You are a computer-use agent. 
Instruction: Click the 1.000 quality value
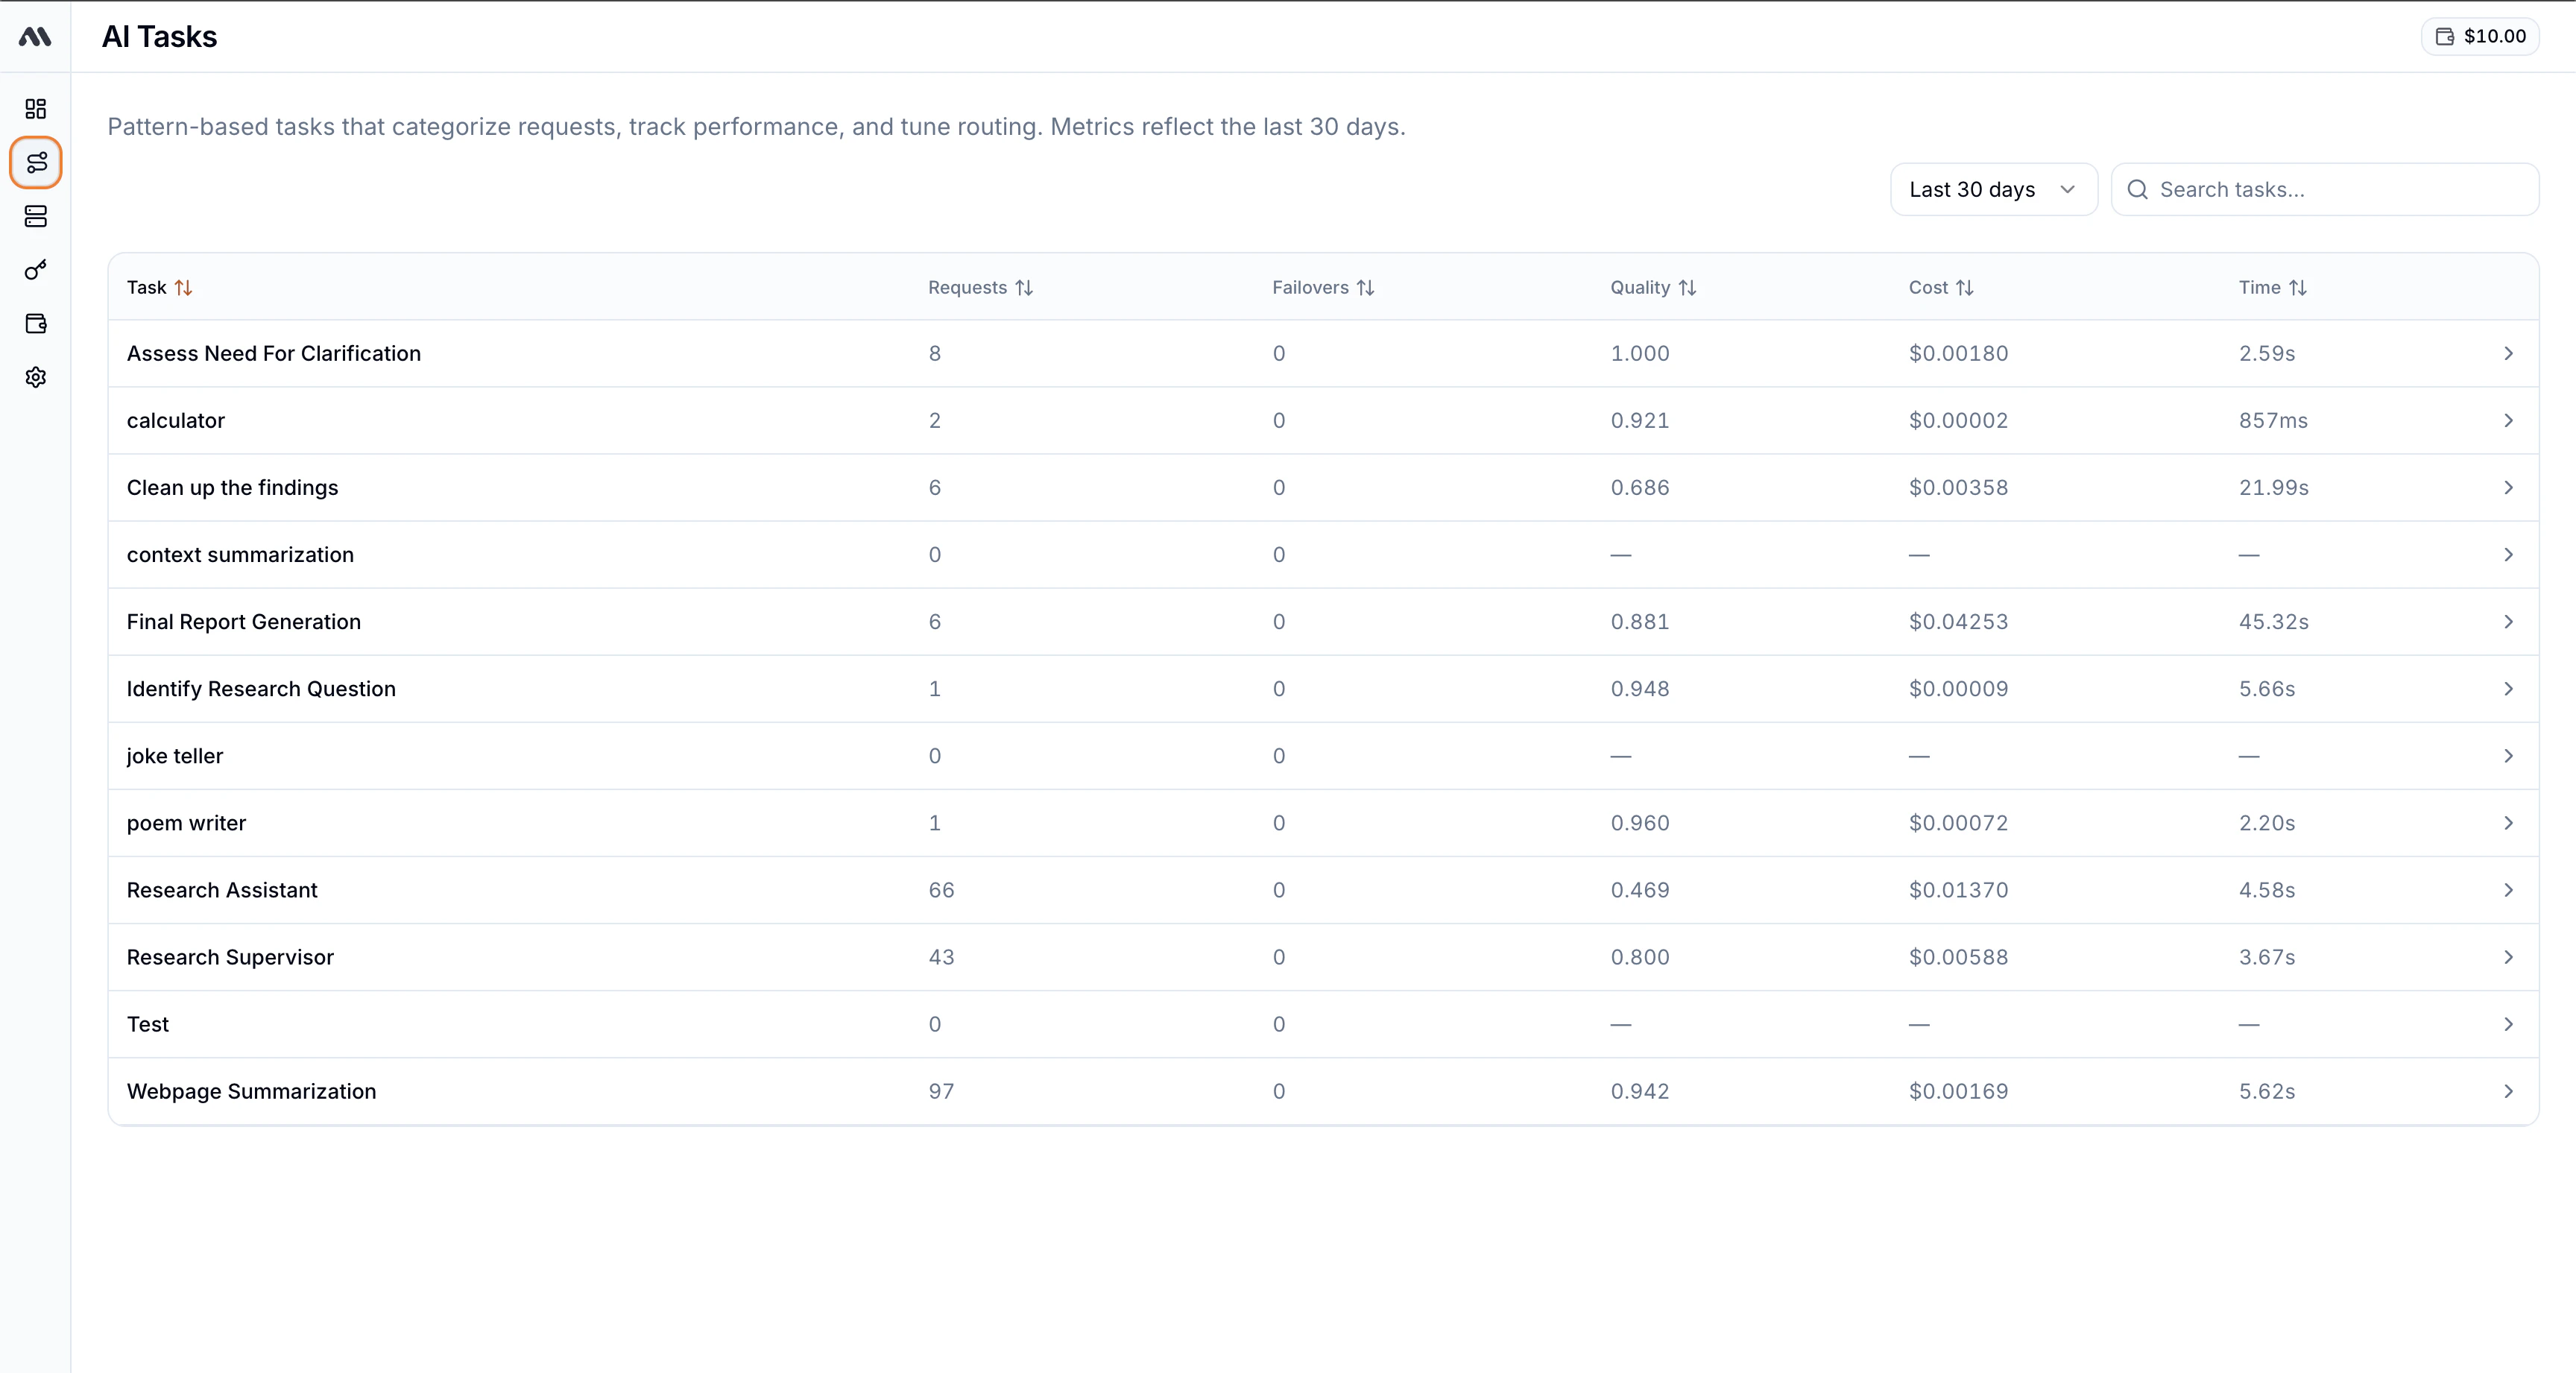(1640, 354)
